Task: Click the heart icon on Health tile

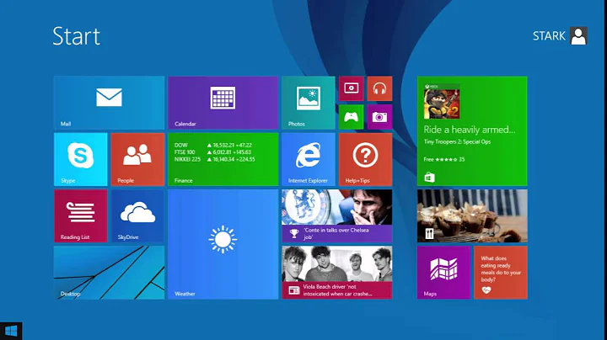Action: [486, 290]
